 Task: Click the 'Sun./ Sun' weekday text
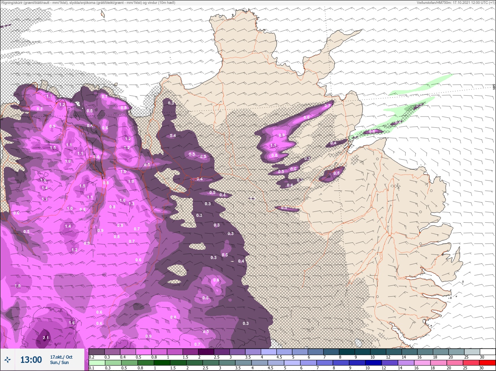(59, 362)
